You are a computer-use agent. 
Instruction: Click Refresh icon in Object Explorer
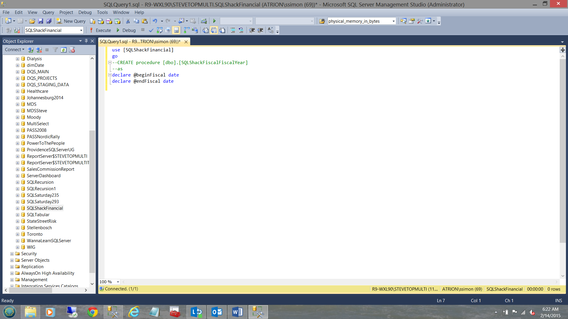(64, 50)
